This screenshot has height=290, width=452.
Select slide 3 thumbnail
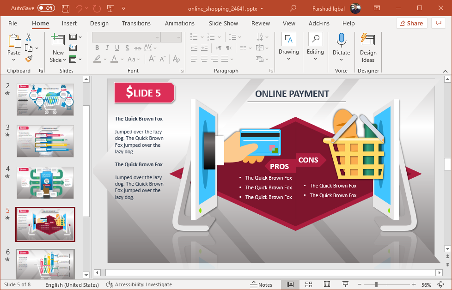[45, 141]
